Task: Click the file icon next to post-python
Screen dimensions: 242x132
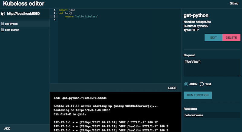Action: point(2,30)
